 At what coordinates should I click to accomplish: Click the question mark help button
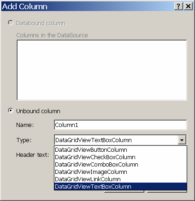pos(178,6)
